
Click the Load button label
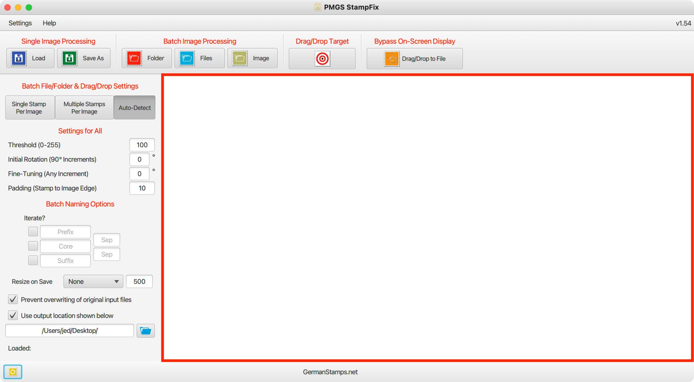pos(38,58)
